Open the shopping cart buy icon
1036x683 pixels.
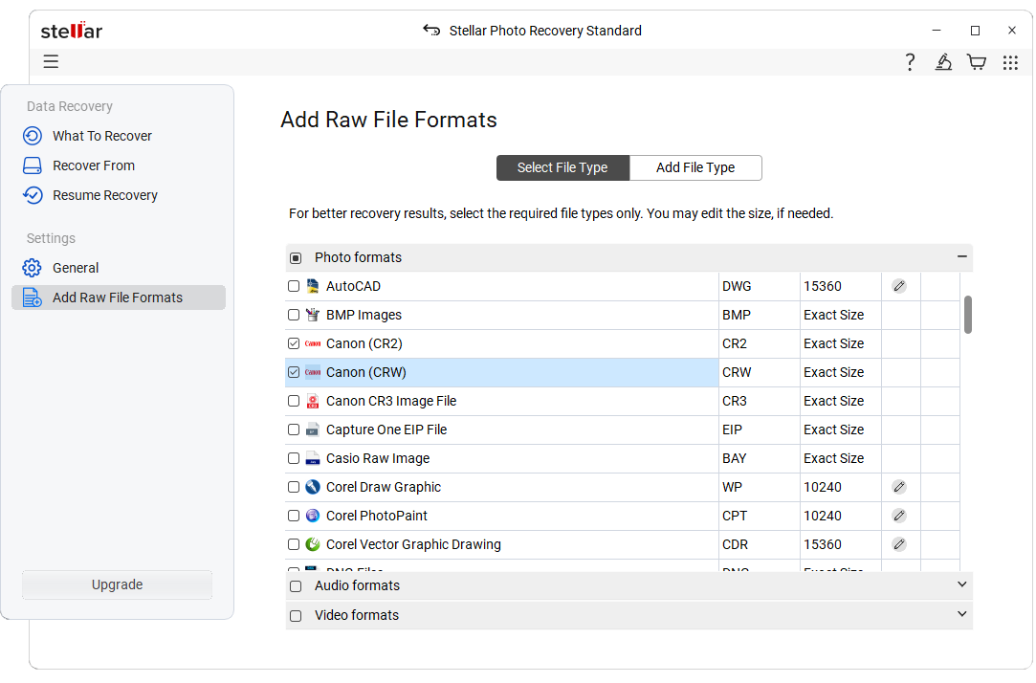977,62
